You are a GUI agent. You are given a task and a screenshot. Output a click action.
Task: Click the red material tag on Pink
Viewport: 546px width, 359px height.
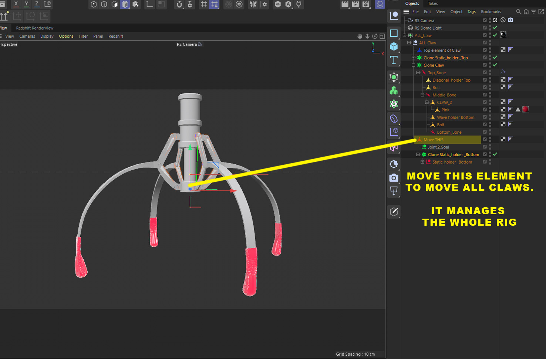coord(525,109)
